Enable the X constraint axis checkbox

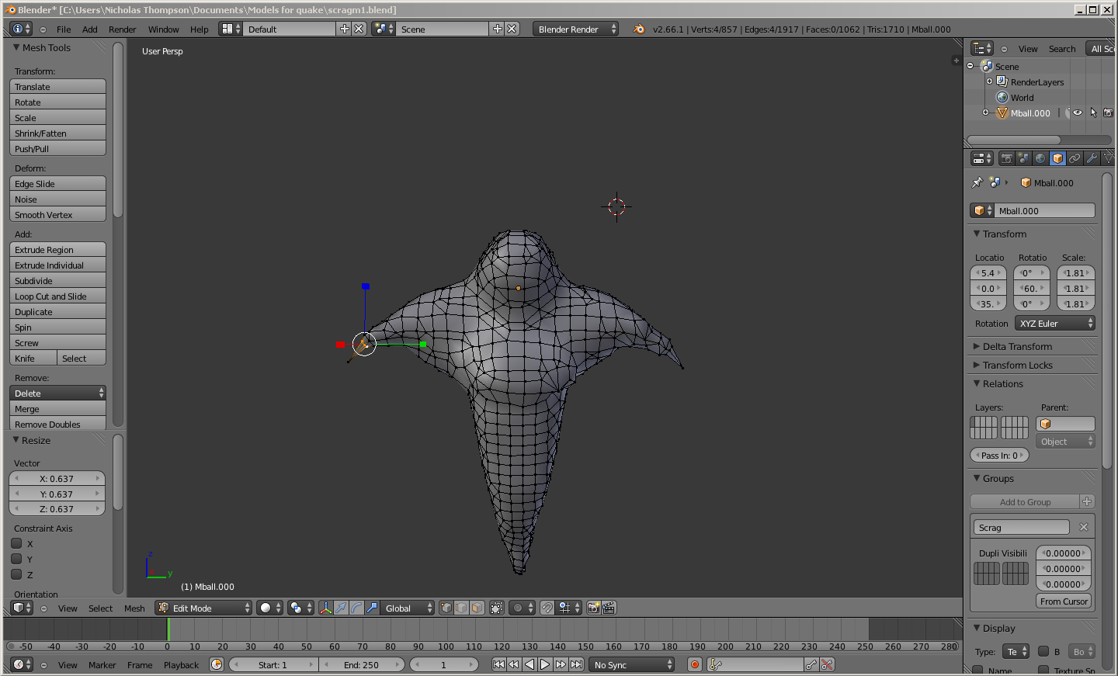(16, 544)
